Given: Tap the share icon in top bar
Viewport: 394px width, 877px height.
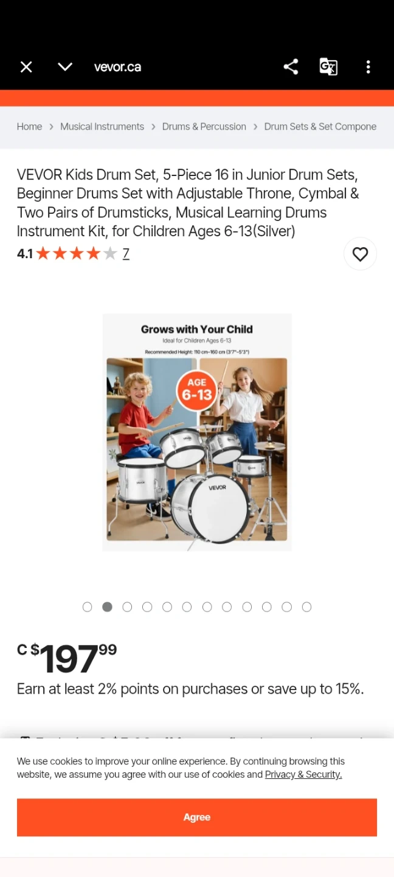Looking at the screenshot, I should point(291,67).
